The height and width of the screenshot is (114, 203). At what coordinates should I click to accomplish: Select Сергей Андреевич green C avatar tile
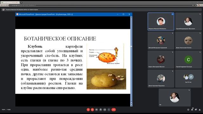point(188,60)
